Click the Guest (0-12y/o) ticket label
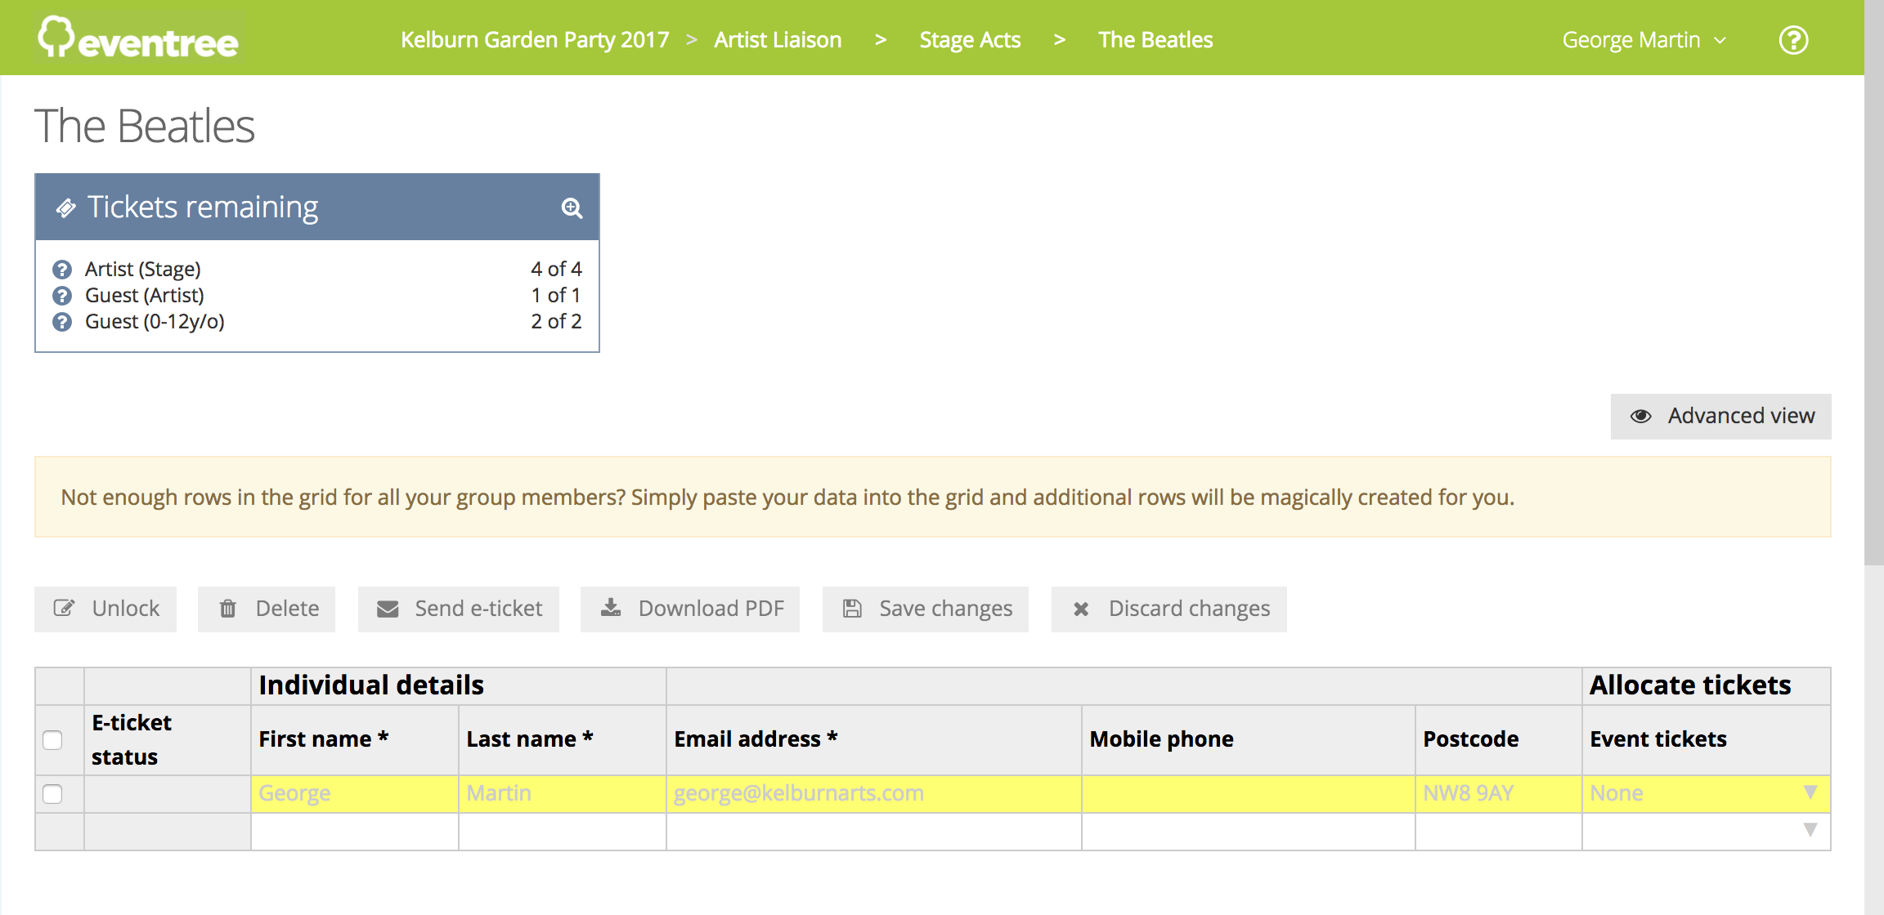The image size is (1884, 915). point(155,322)
